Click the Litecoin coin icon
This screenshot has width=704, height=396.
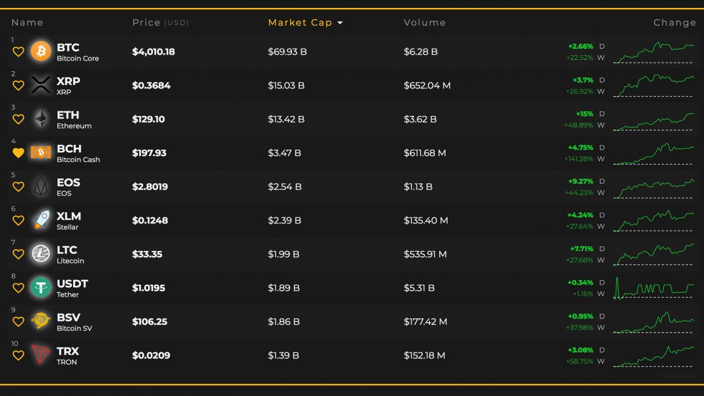coord(41,254)
